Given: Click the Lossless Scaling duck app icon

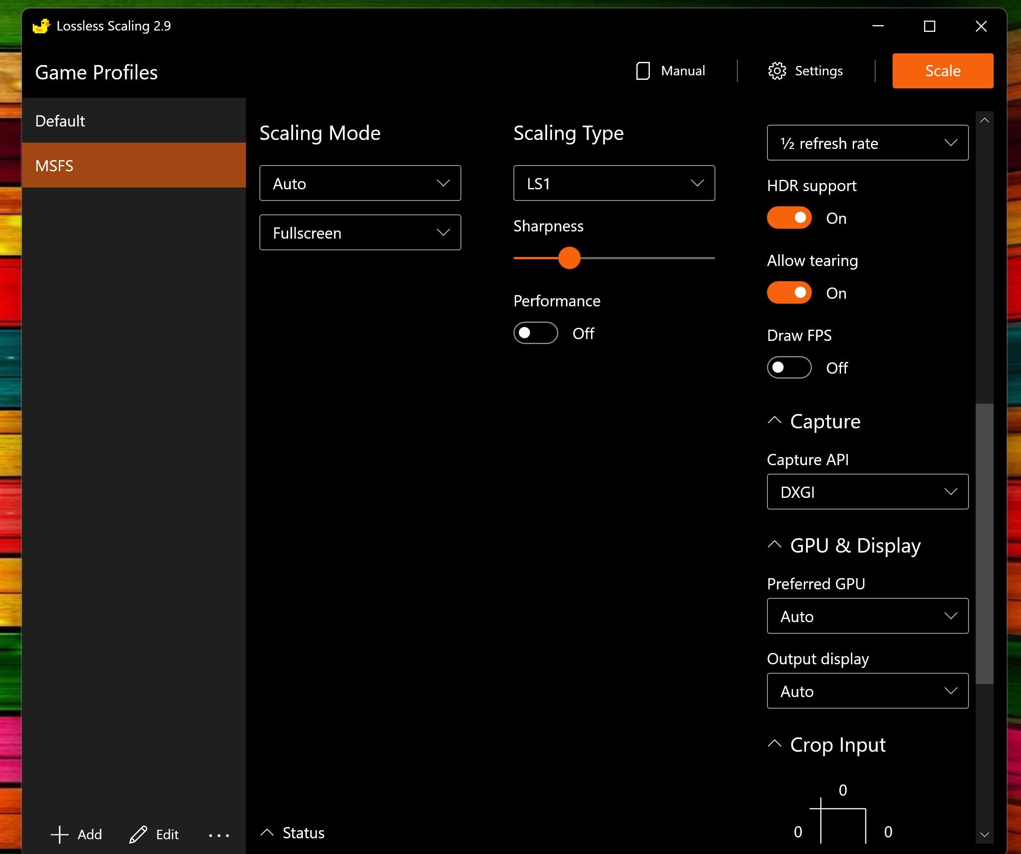Looking at the screenshot, I should tap(41, 26).
